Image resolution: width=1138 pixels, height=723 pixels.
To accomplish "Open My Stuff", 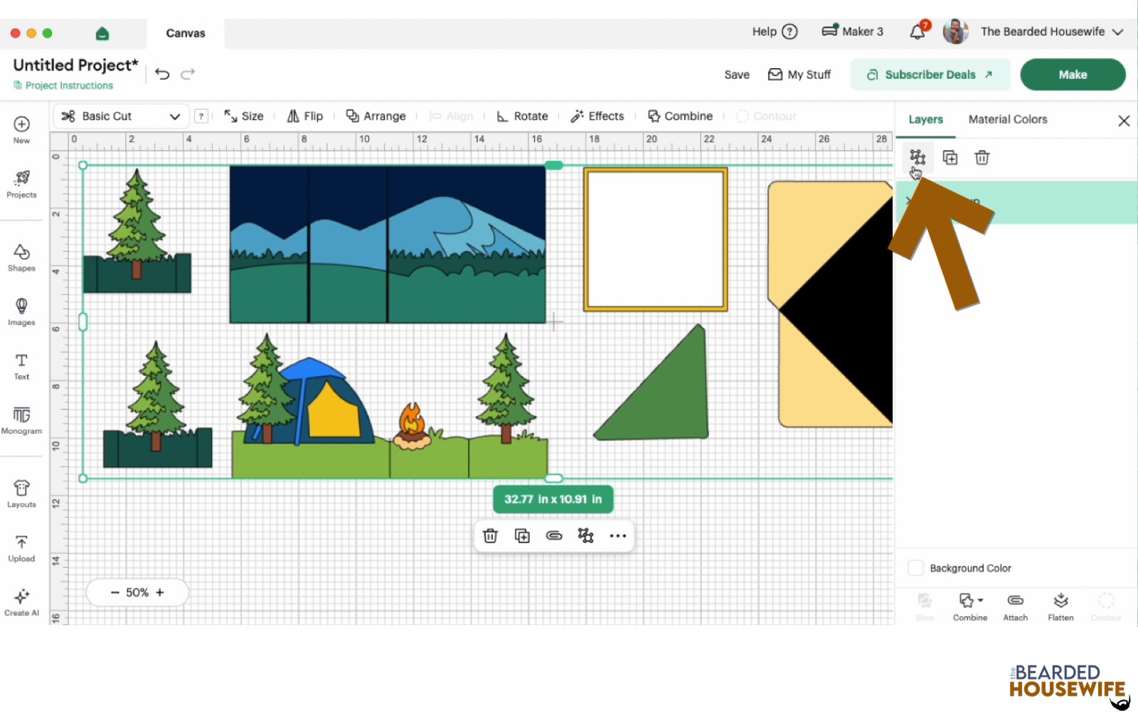I will coord(799,75).
